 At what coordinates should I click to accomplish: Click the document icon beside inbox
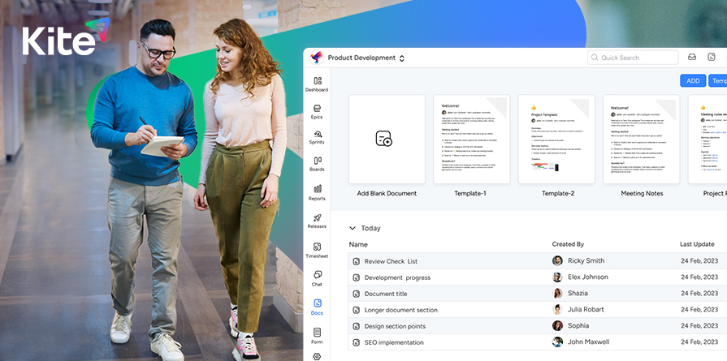(712, 57)
